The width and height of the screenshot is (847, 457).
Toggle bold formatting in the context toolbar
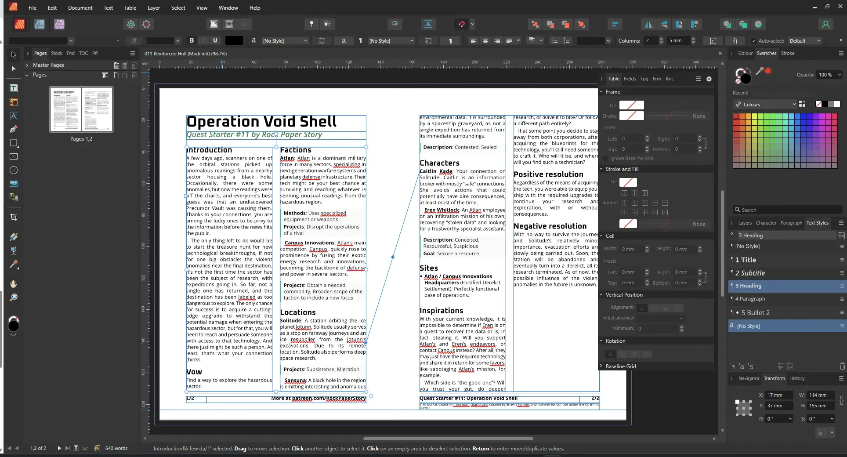[x=192, y=40]
